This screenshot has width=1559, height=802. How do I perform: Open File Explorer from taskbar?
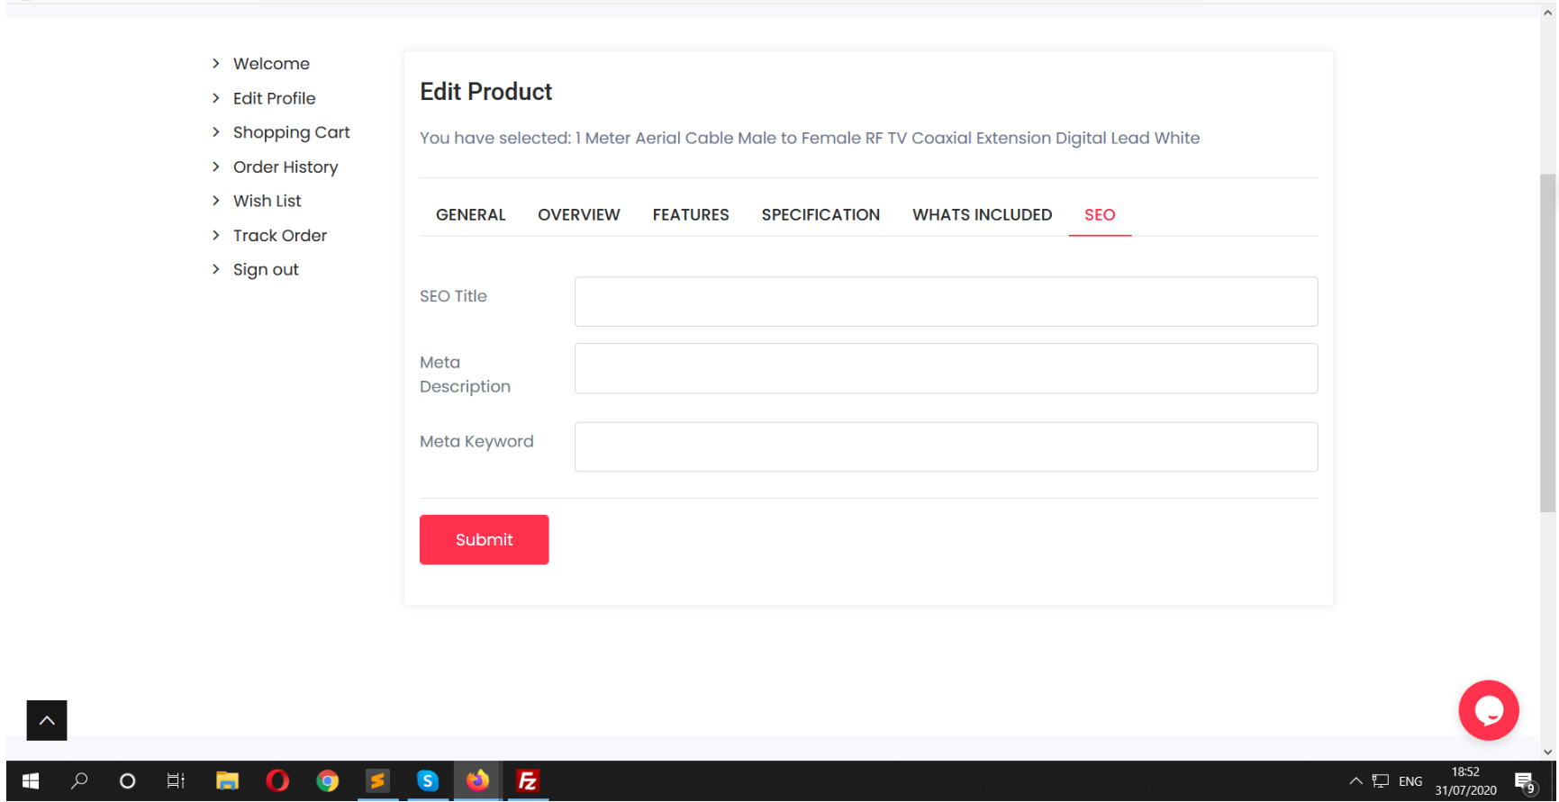click(x=227, y=780)
